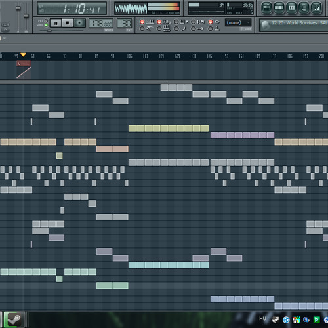Select the small olive pattern clip
The image size is (328, 328).
coord(60,155)
